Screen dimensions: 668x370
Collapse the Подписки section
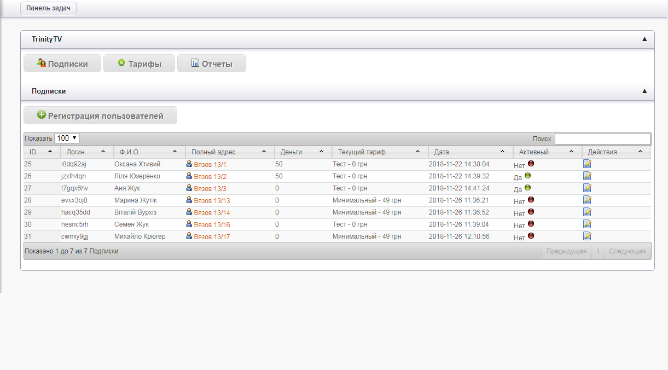click(644, 91)
